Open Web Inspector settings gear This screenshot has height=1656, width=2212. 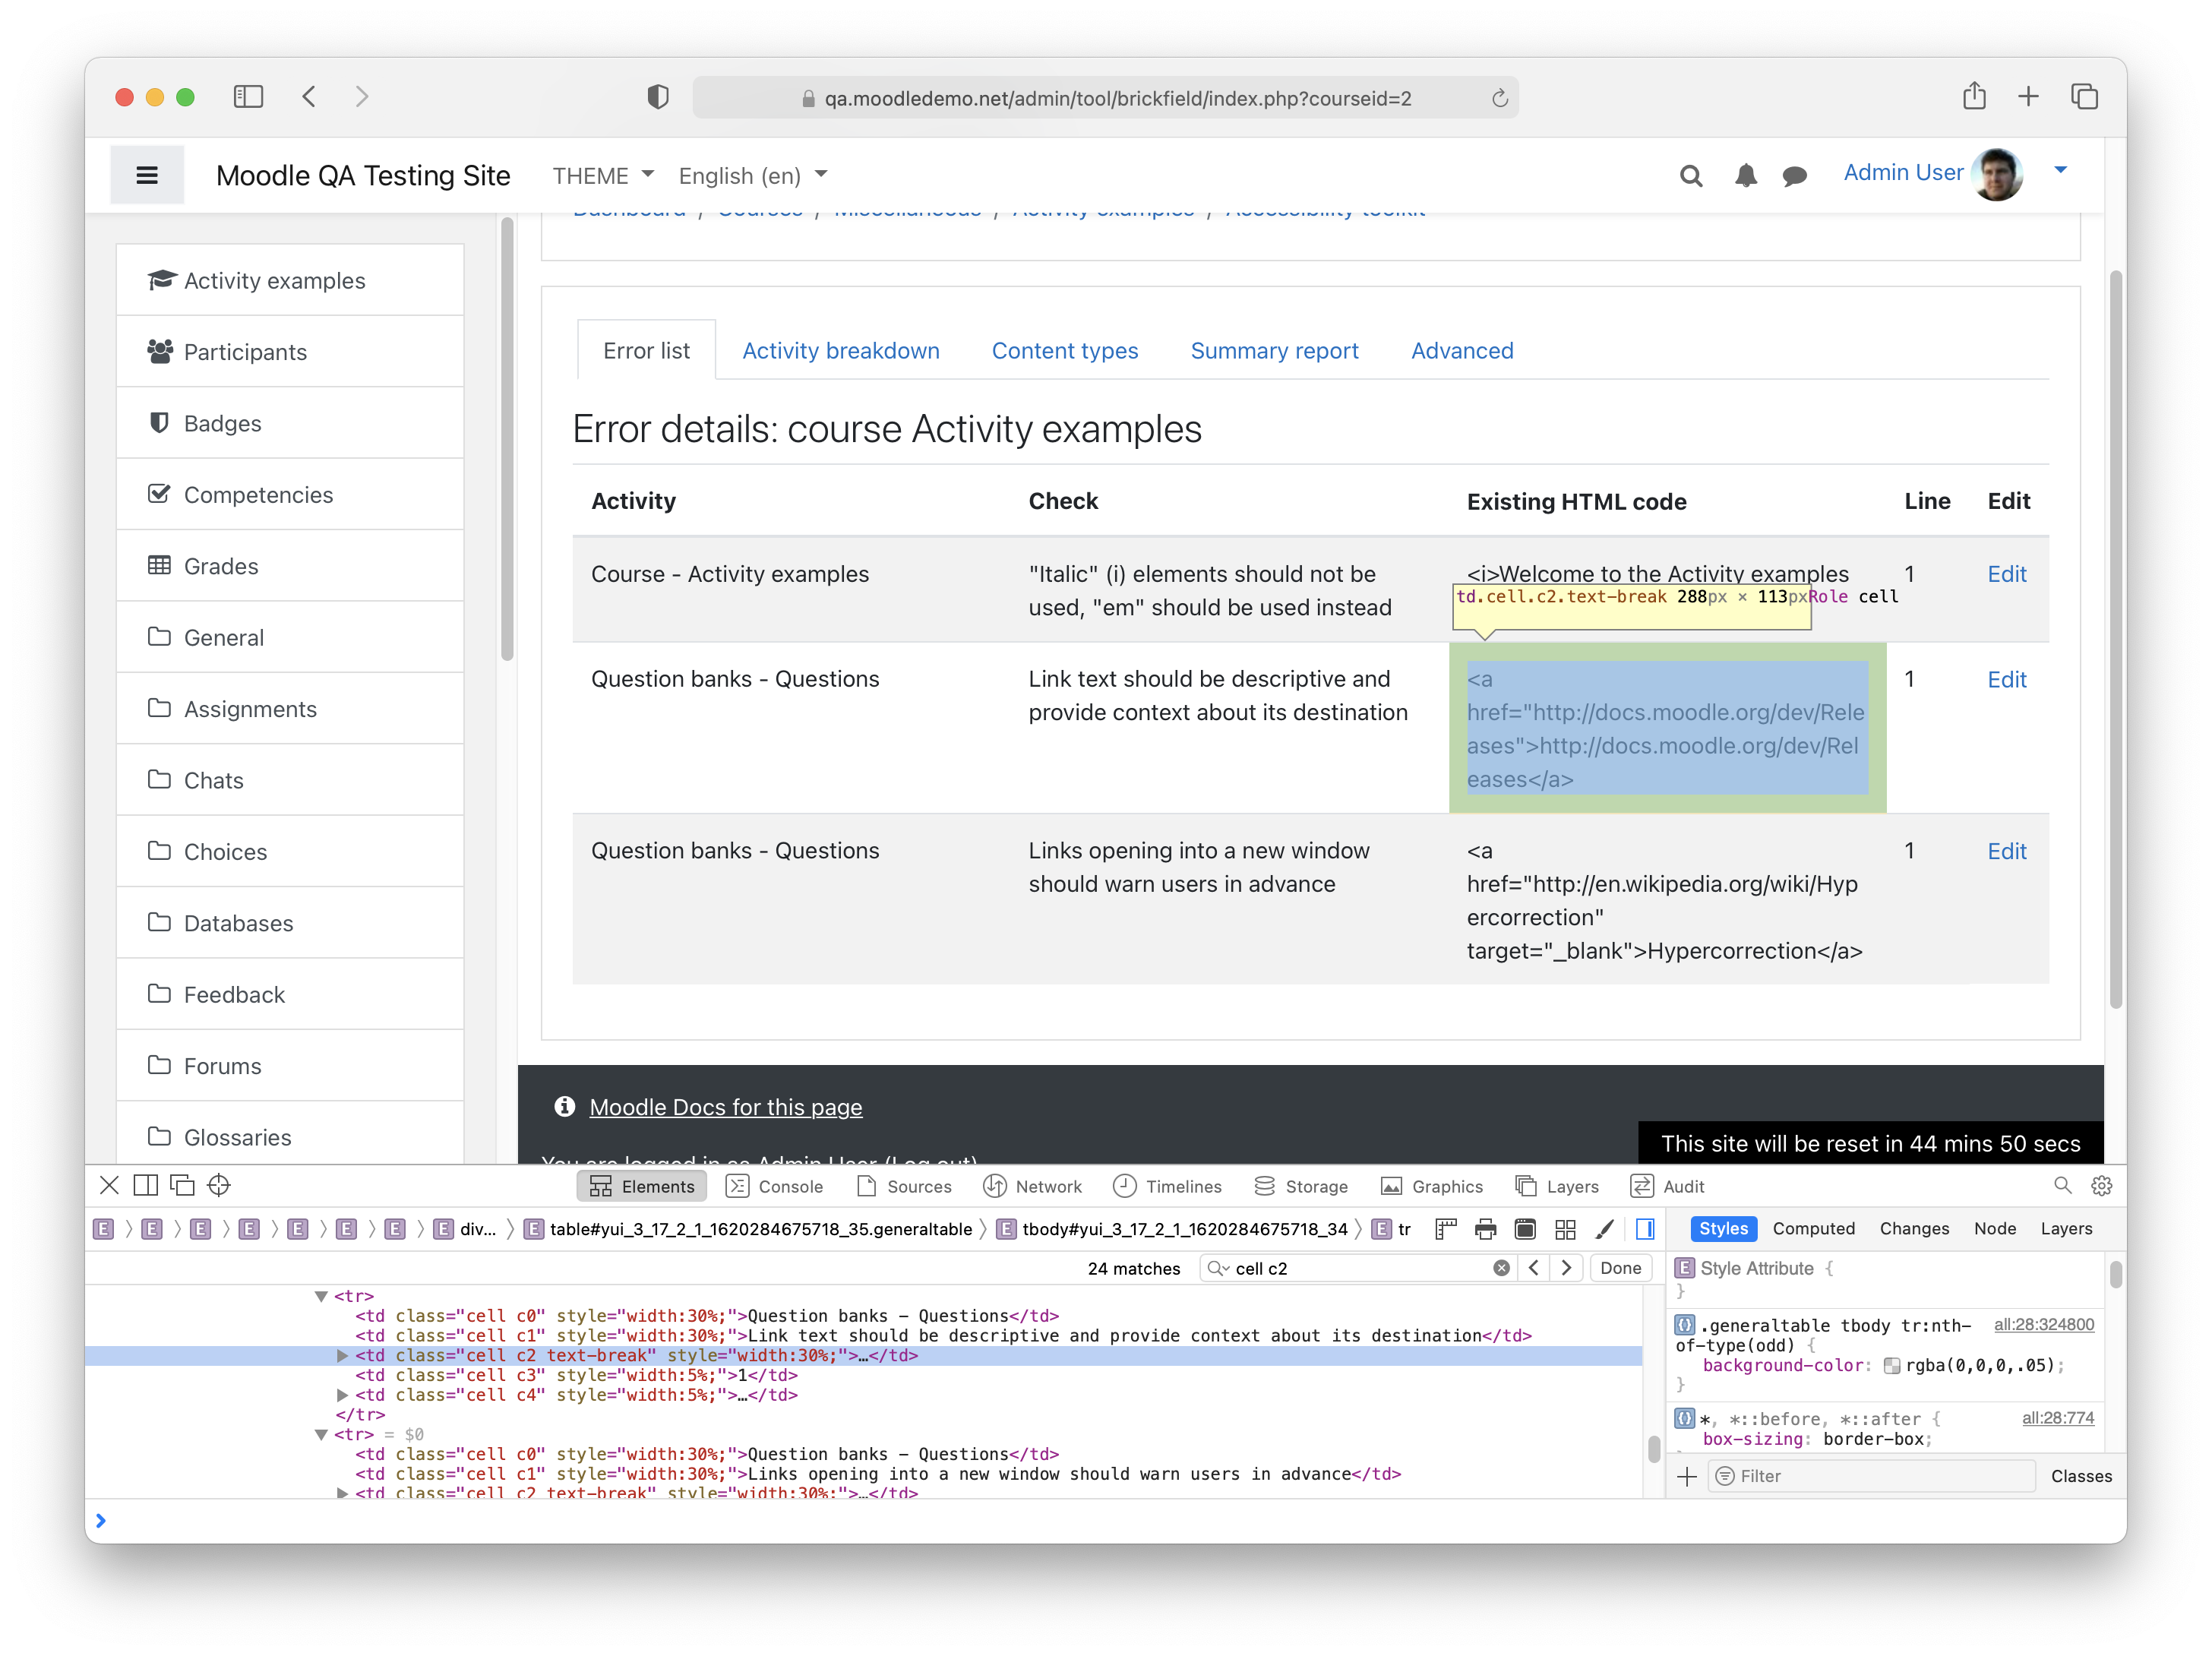tap(2101, 1186)
